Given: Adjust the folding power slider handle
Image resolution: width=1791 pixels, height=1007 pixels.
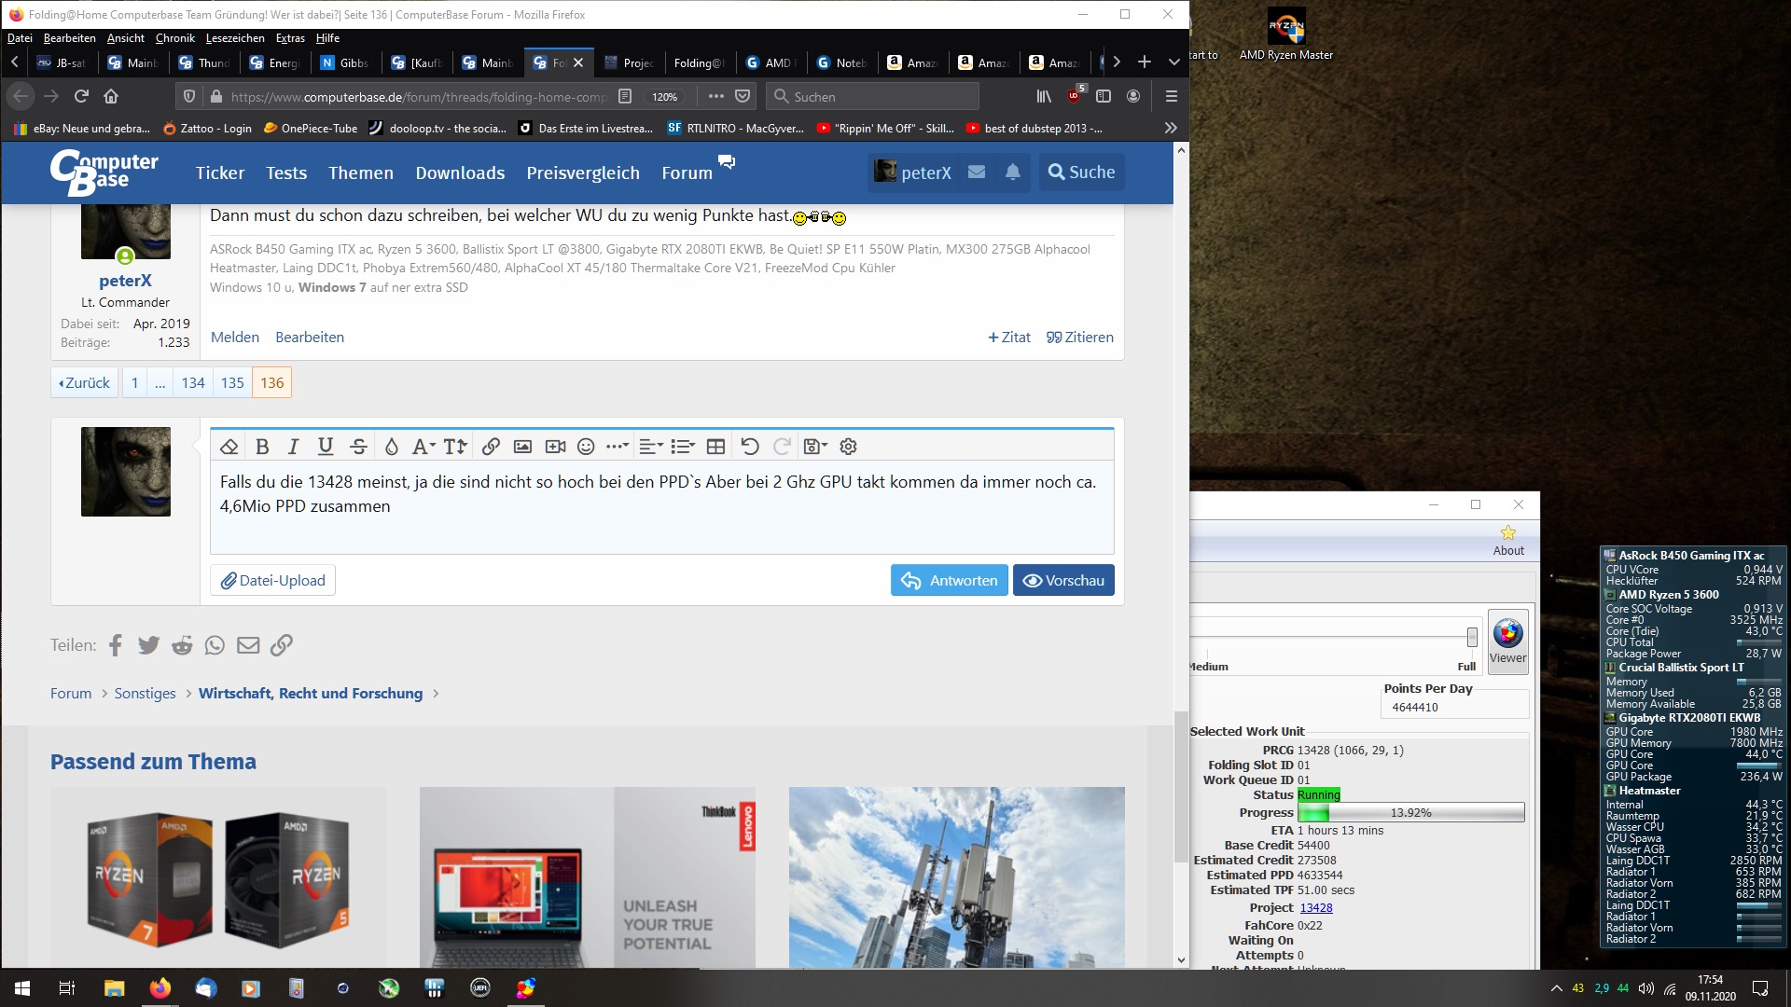Looking at the screenshot, I should pos(1472,637).
